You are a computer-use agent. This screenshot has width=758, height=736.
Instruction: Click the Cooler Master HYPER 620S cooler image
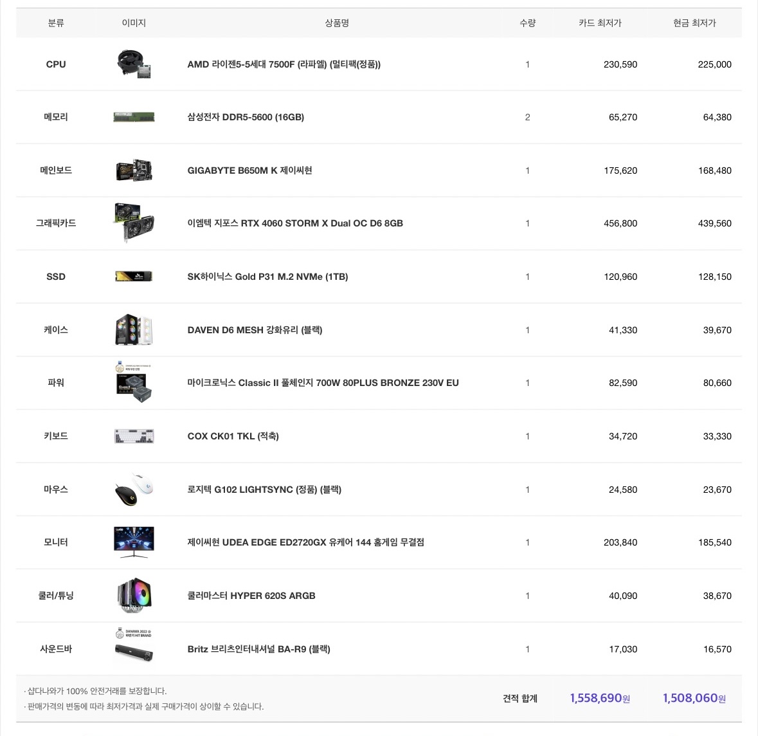134,595
